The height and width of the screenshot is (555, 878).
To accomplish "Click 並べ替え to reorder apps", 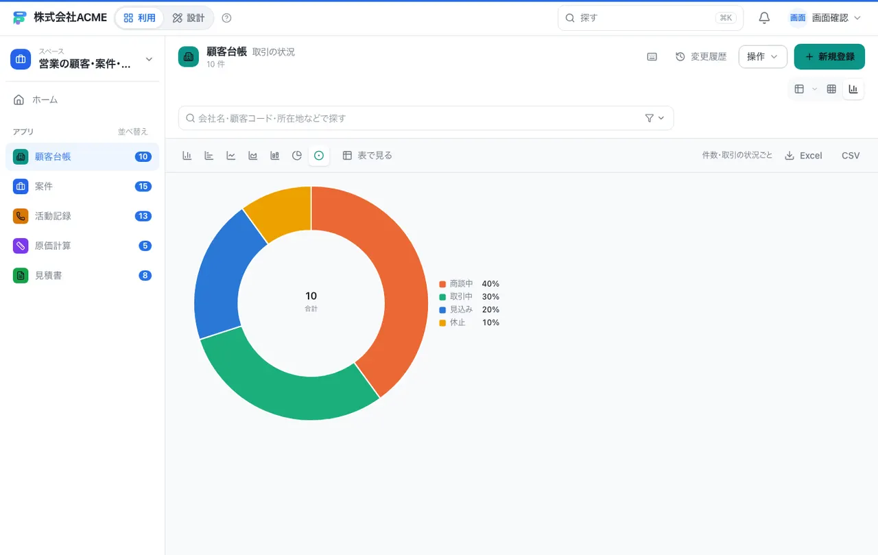I will [x=133, y=132].
